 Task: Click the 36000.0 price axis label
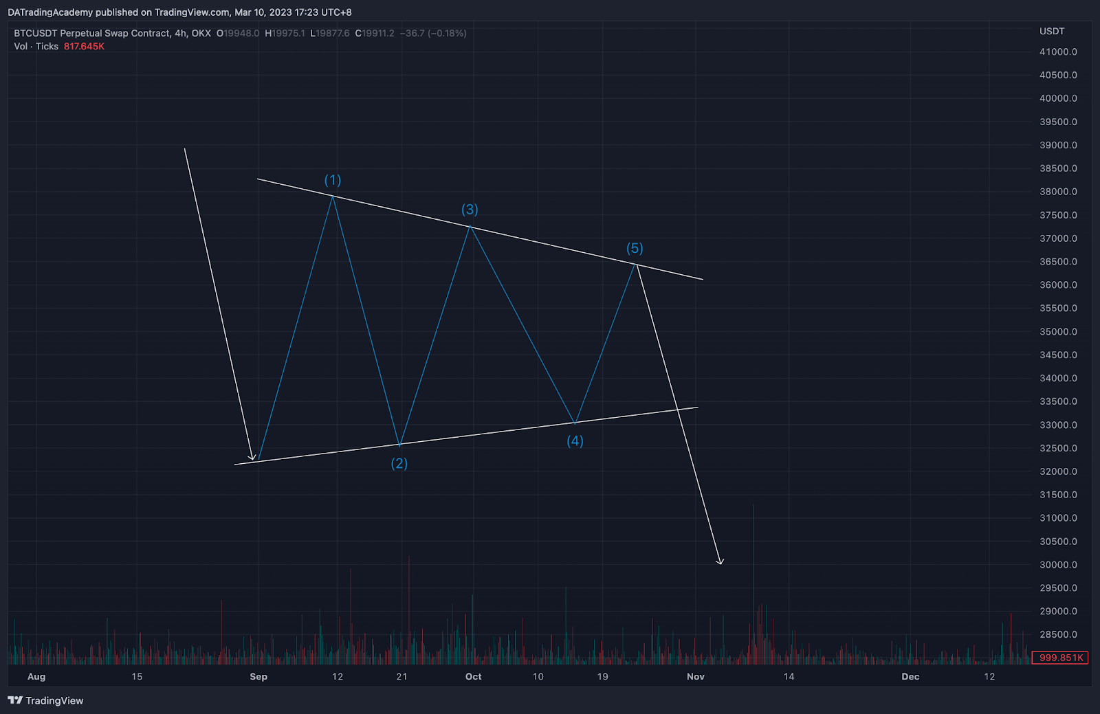point(1059,285)
